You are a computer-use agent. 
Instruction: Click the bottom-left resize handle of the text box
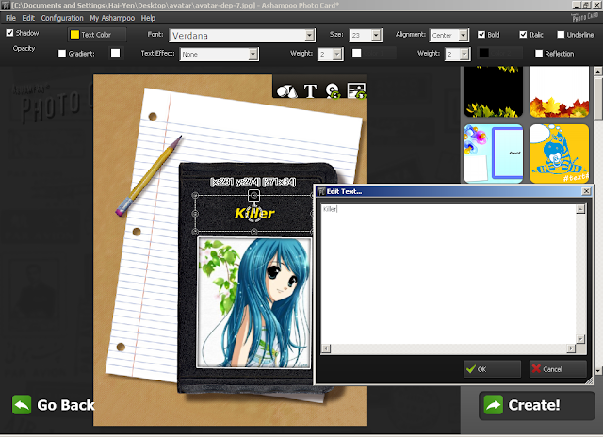click(195, 232)
